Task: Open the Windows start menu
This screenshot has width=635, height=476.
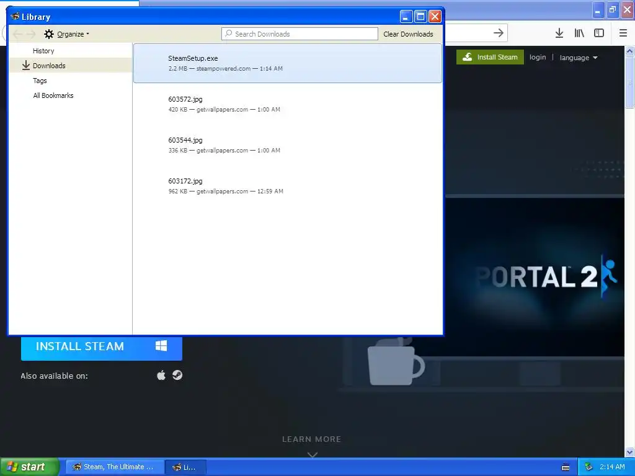Action: pos(30,467)
